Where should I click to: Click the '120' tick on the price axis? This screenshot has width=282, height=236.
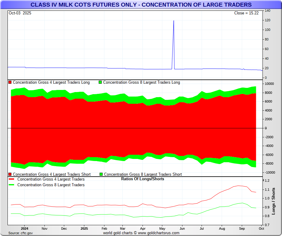268,20
